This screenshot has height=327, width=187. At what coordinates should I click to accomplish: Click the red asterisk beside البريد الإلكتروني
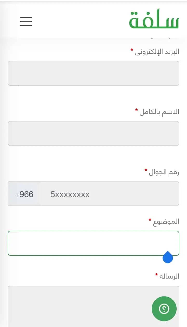(x=132, y=50)
